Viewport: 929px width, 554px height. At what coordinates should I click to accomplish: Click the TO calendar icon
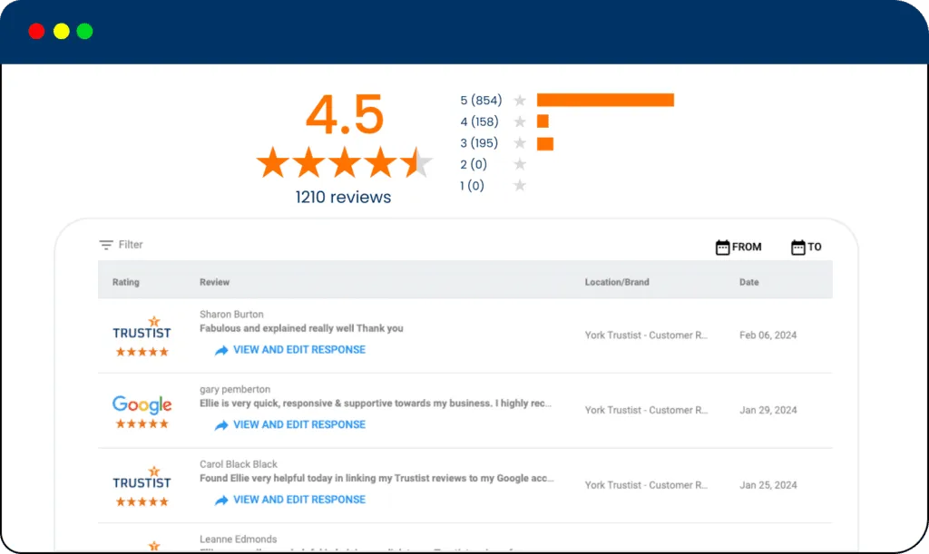[798, 248]
